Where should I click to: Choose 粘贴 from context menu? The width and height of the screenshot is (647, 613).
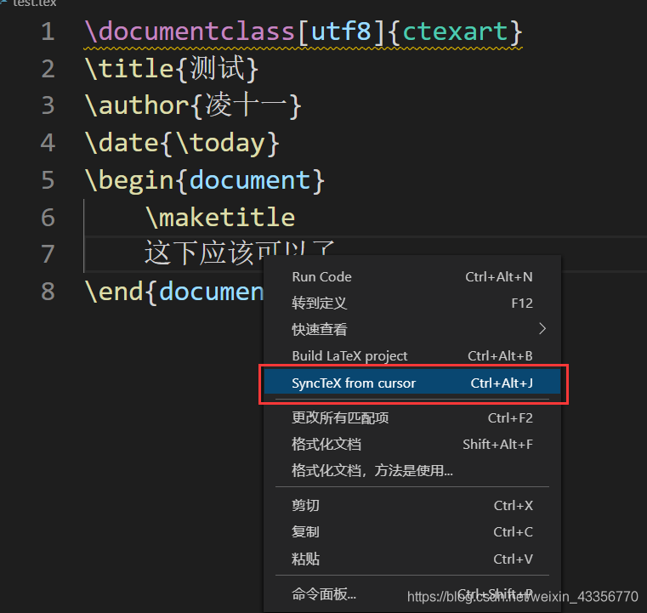click(x=306, y=559)
